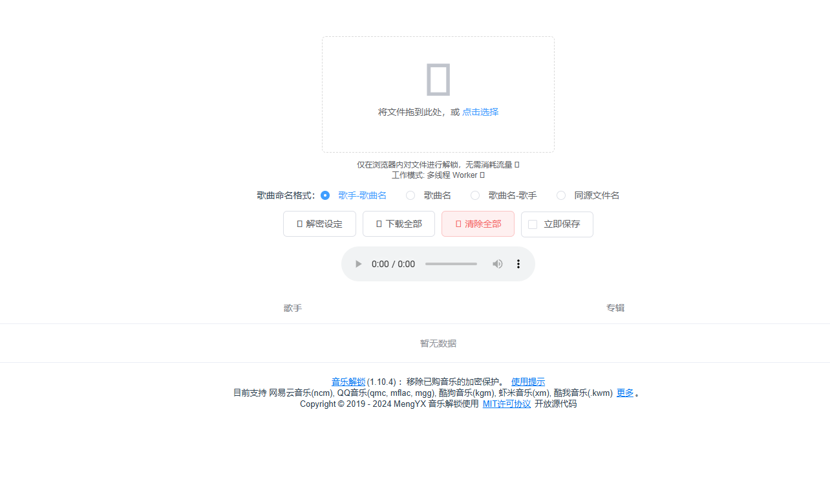Image resolution: width=830 pixels, height=500 pixels.
Task: Mute the audio player volume icon
Action: tap(497, 263)
